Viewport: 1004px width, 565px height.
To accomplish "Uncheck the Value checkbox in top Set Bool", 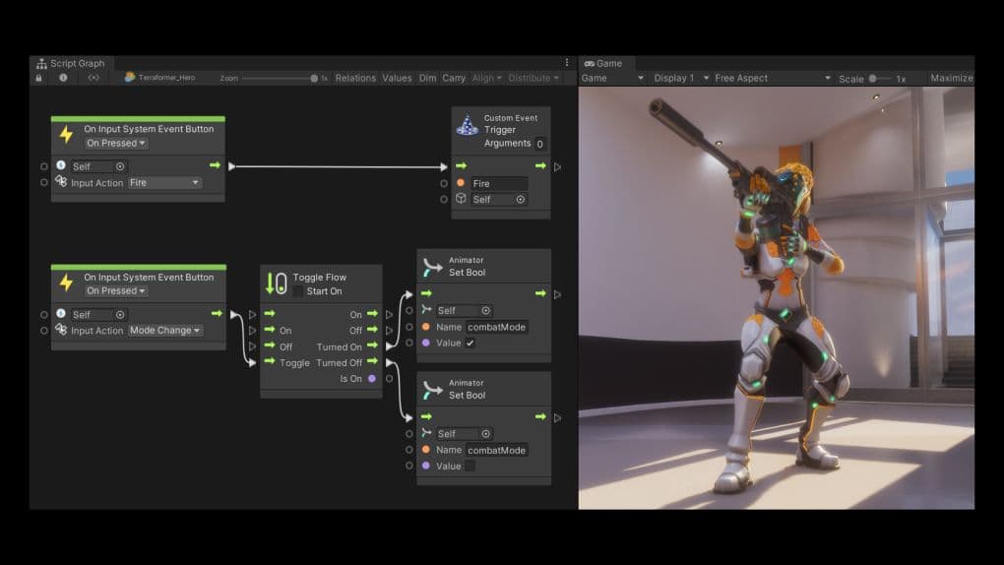I will tap(470, 343).
